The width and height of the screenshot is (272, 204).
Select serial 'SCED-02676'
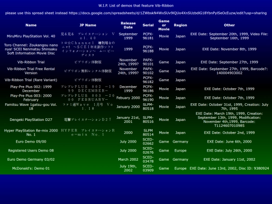148,151
